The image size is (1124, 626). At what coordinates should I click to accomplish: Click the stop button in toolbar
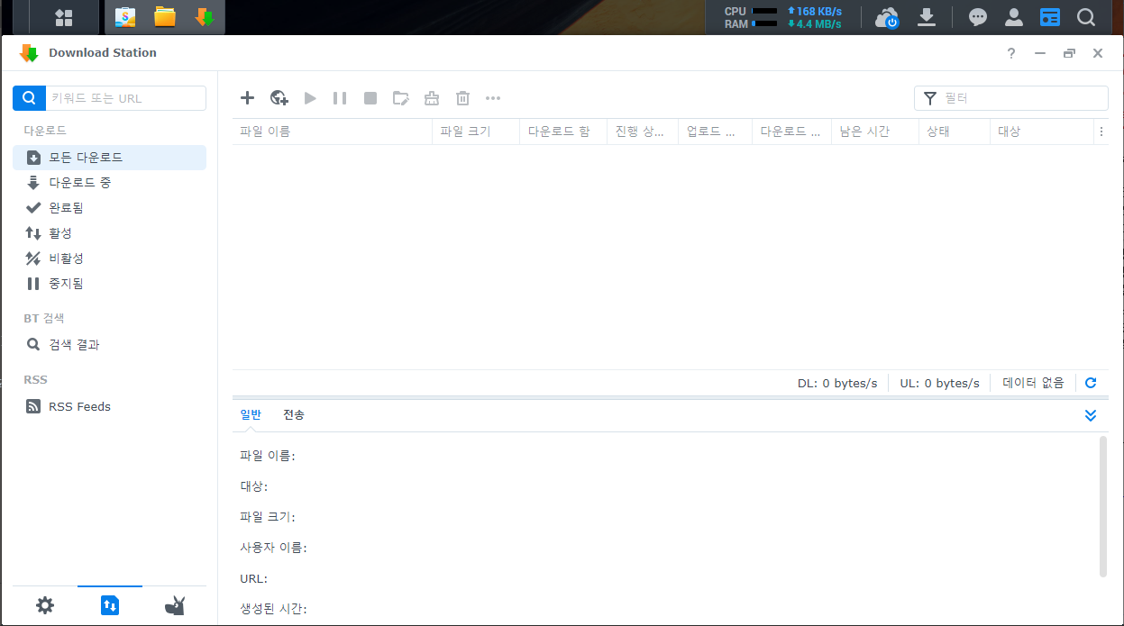pos(370,98)
